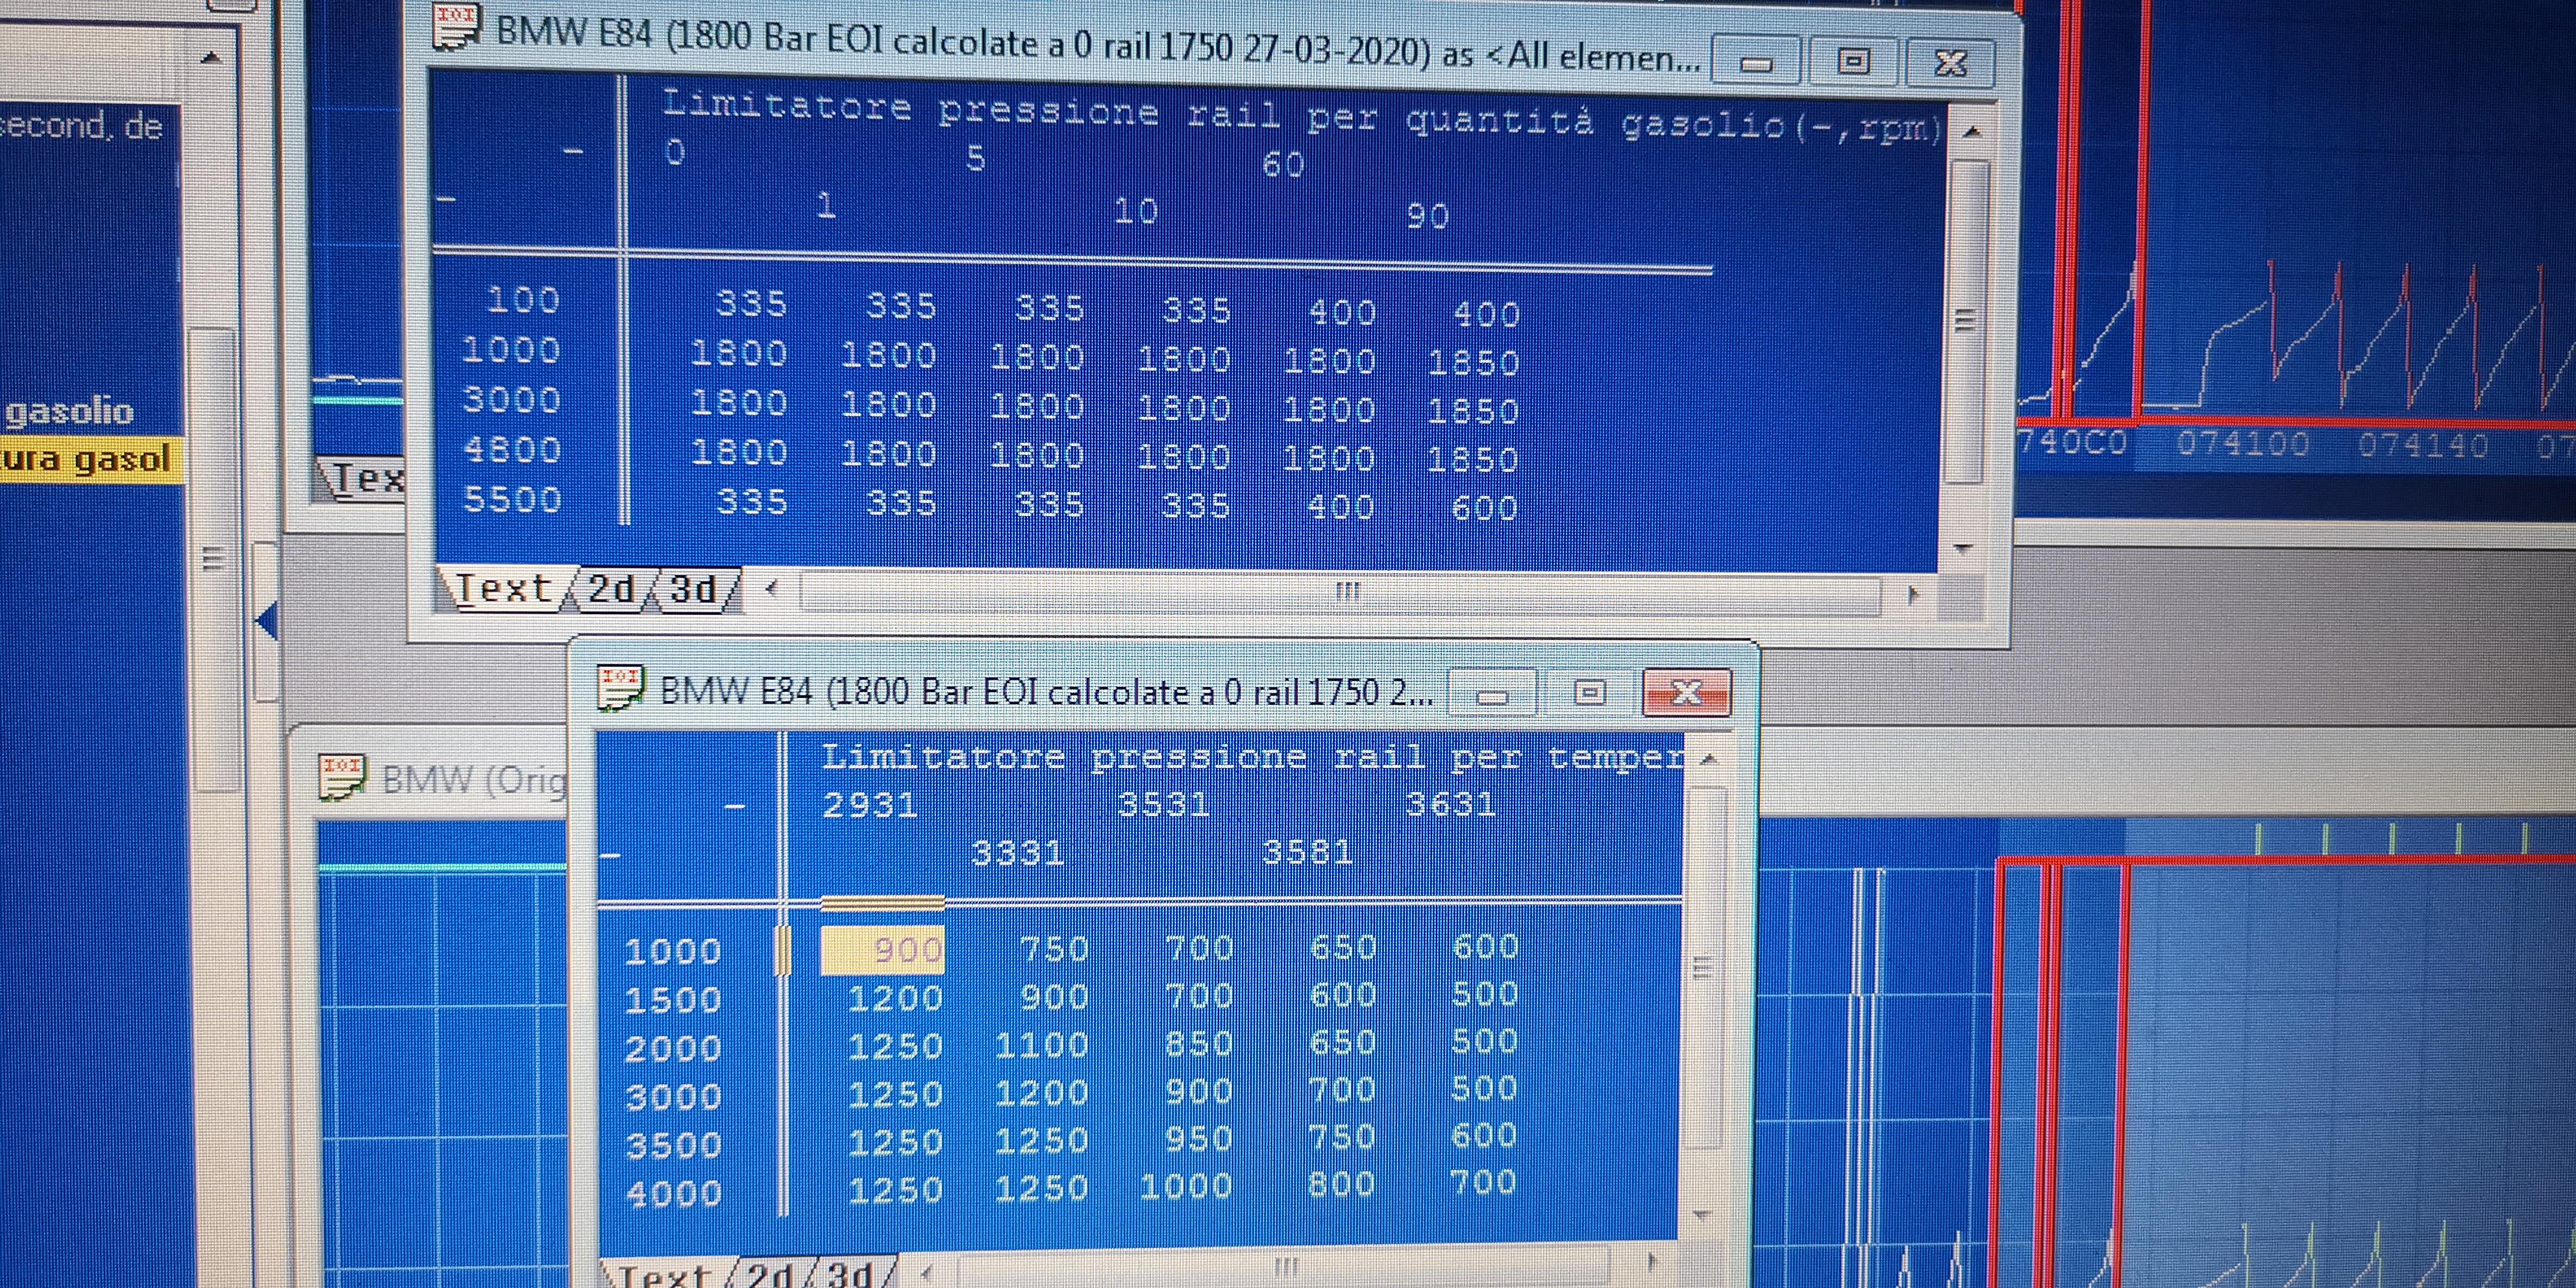Click row header 3500 in the lower table
This screenshot has height=1288, width=2576.
(673, 1145)
